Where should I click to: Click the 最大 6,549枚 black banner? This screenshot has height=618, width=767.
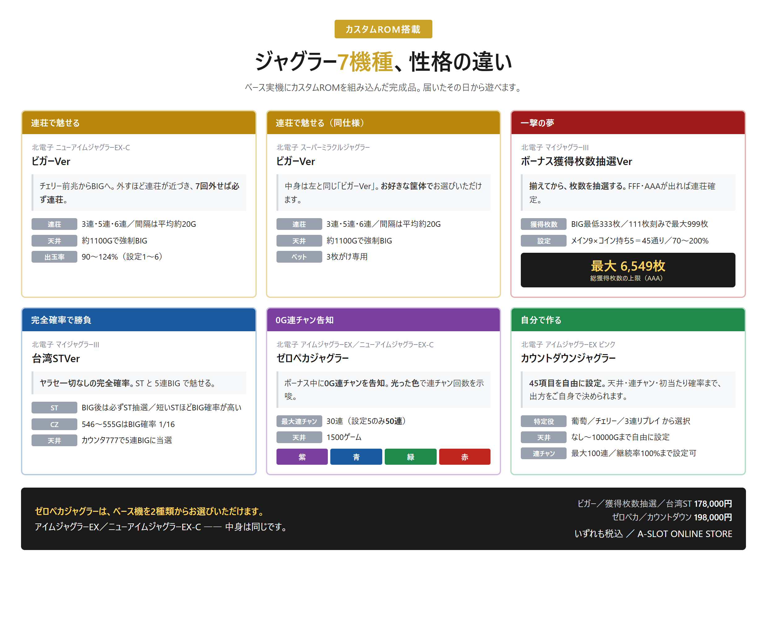coord(628,270)
